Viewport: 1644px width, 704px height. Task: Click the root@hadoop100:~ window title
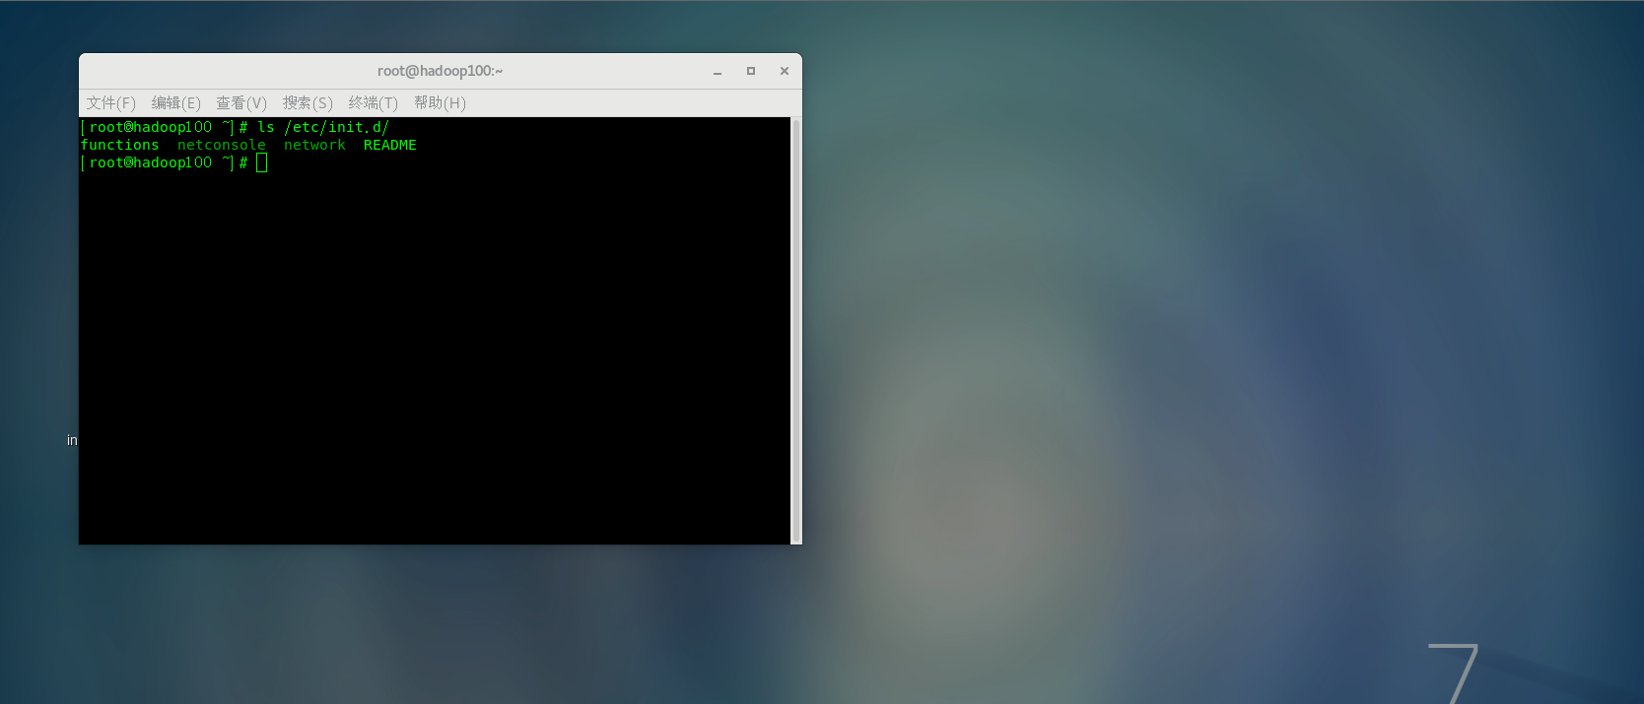pos(440,71)
